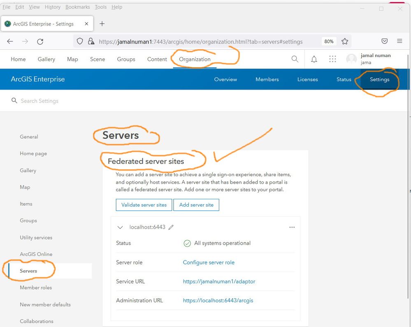Open Gallery settings in sidebar
Screen dimensions: 411x327
pos(28,170)
